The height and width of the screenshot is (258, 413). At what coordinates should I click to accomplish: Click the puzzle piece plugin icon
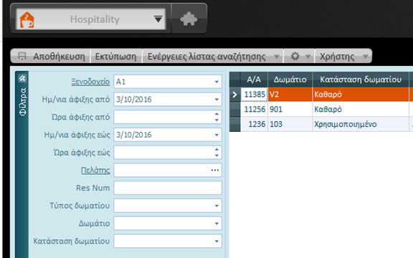(x=189, y=19)
